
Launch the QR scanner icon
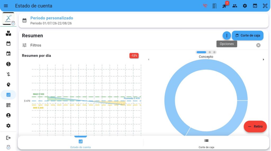pyautogui.click(x=265, y=6)
